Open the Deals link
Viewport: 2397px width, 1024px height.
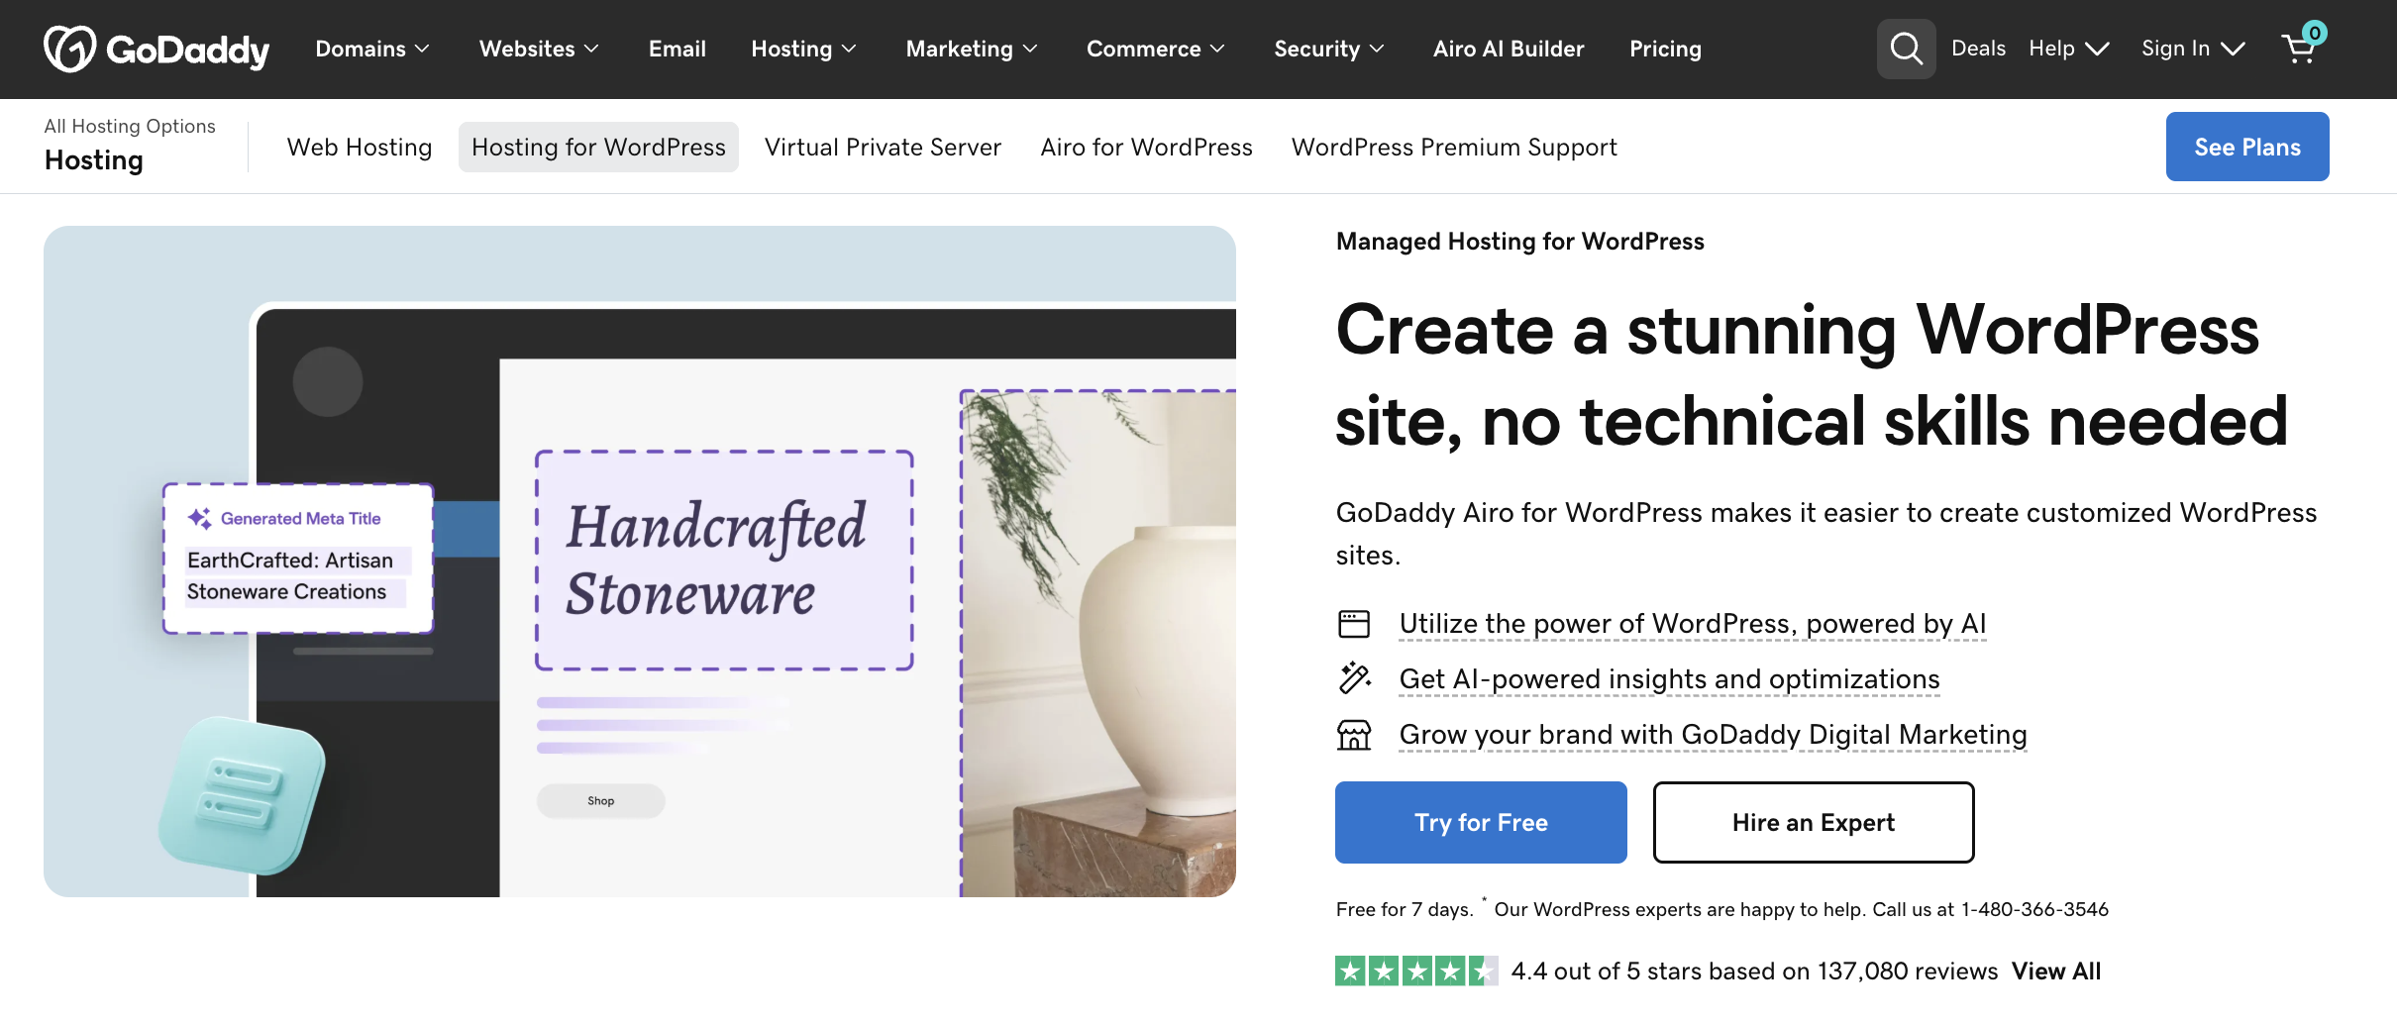click(1978, 49)
